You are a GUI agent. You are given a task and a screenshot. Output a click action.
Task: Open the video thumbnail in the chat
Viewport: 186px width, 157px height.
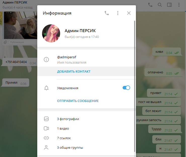[x=21, y=25]
